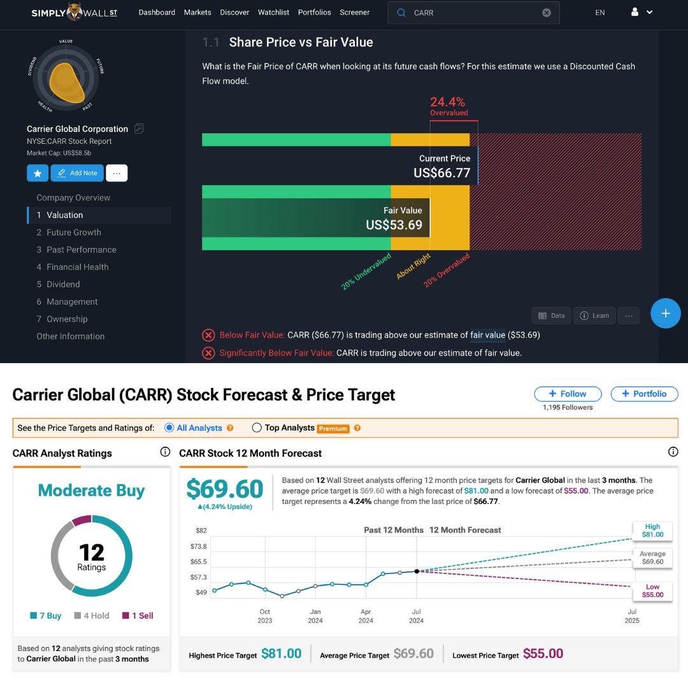The height and width of the screenshot is (688, 688).
Task: Click the Simply Wall St logo
Action: coord(74,12)
